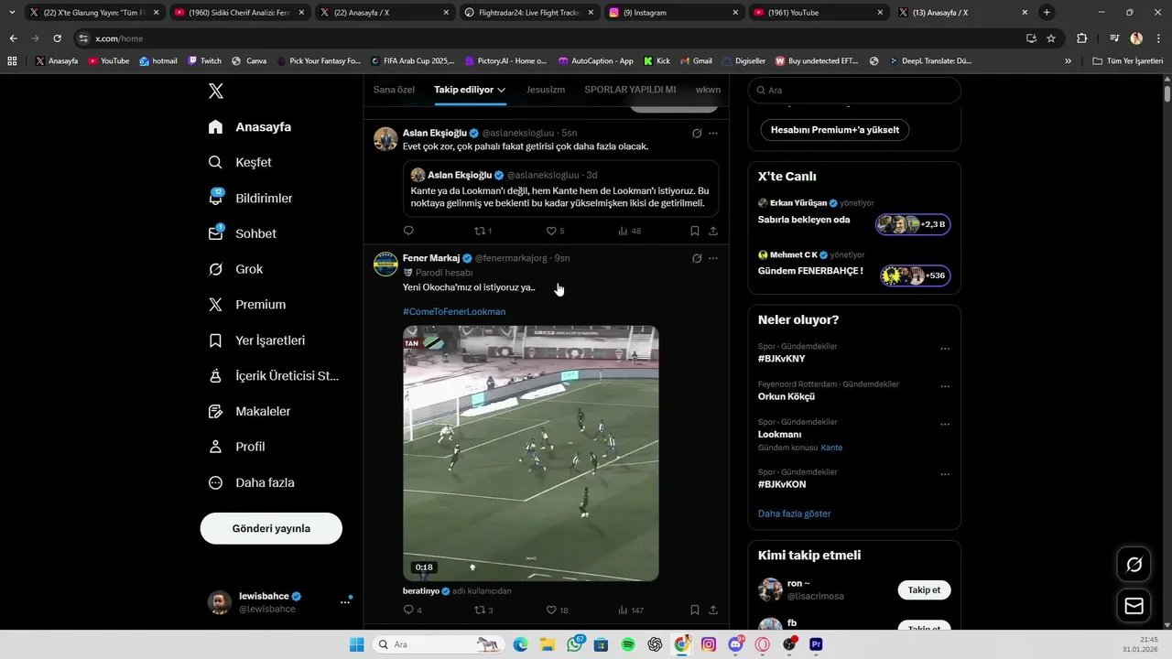
Task: Open floating Grok button
Action: tap(1134, 565)
